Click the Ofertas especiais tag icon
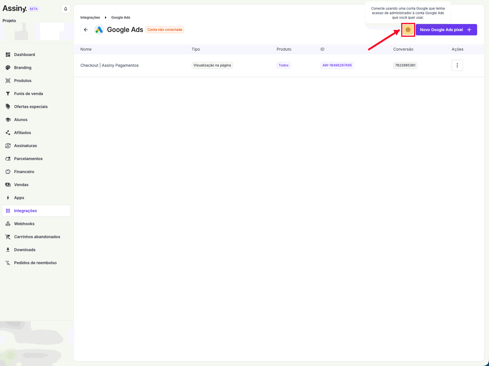The width and height of the screenshot is (489, 366). 8,107
